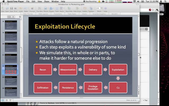Click the Print toolbar icon
The height and width of the screenshot is (106, 169).
coord(16,8)
